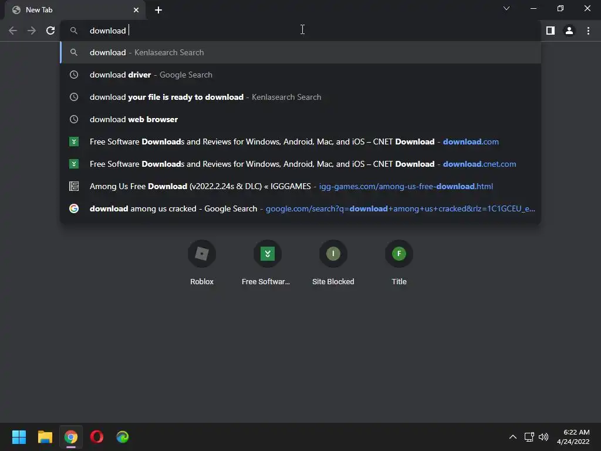Click the browser back arrow
601x451 pixels.
coord(13,31)
